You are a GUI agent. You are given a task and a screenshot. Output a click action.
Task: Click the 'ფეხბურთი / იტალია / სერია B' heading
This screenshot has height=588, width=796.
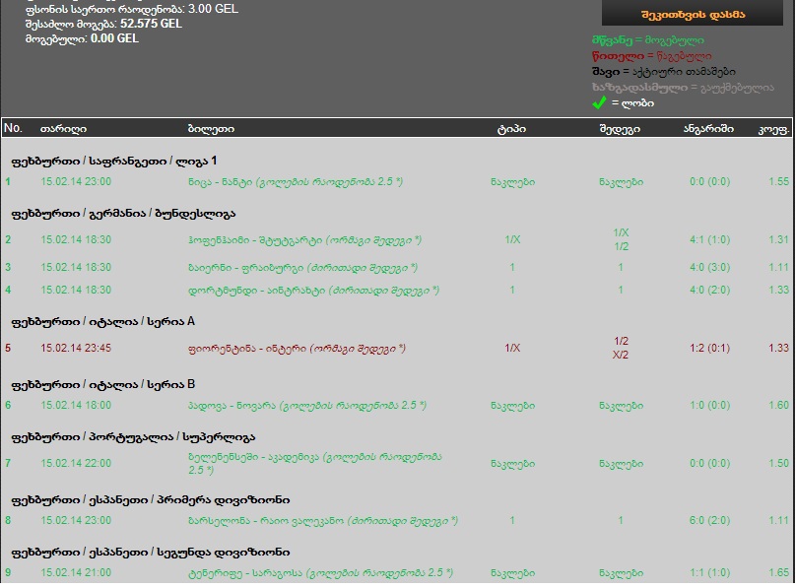(103, 384)
